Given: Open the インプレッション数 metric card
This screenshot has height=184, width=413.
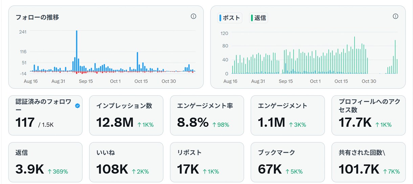Looking at the screenshot, I should 126,116.
